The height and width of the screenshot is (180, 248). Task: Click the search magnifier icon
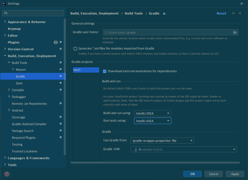[x=6, y=13]
